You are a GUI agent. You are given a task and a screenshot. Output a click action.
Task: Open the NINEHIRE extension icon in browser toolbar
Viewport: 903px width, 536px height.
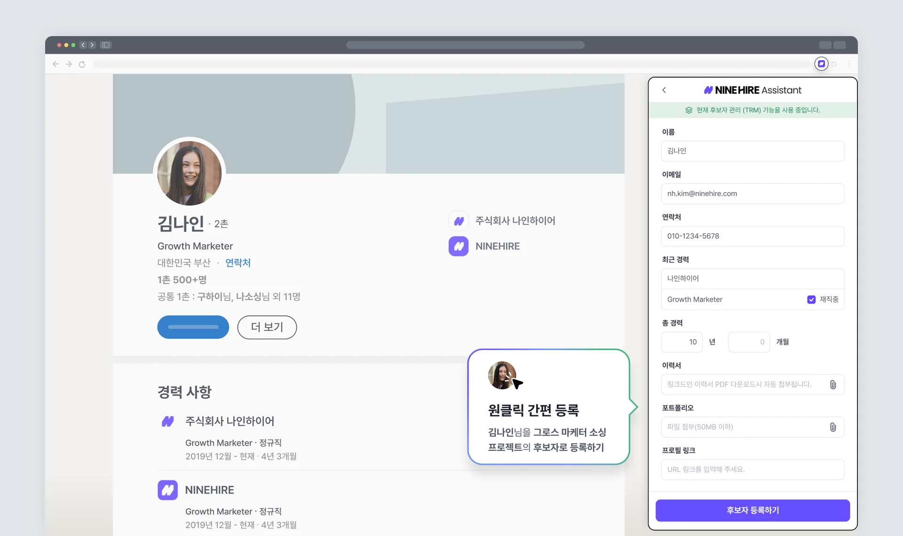[821, 64]
